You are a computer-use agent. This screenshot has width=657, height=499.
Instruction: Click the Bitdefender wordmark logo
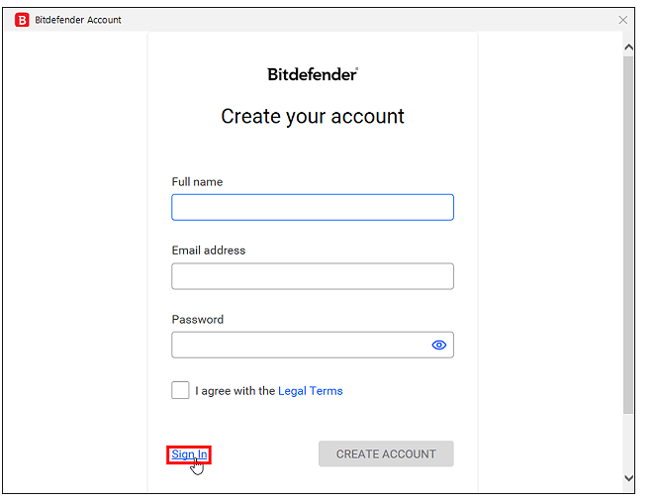(x=313, y=74)
